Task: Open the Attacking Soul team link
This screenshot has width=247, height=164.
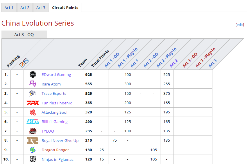Action: pyautogui.click(x=54, y=112)
